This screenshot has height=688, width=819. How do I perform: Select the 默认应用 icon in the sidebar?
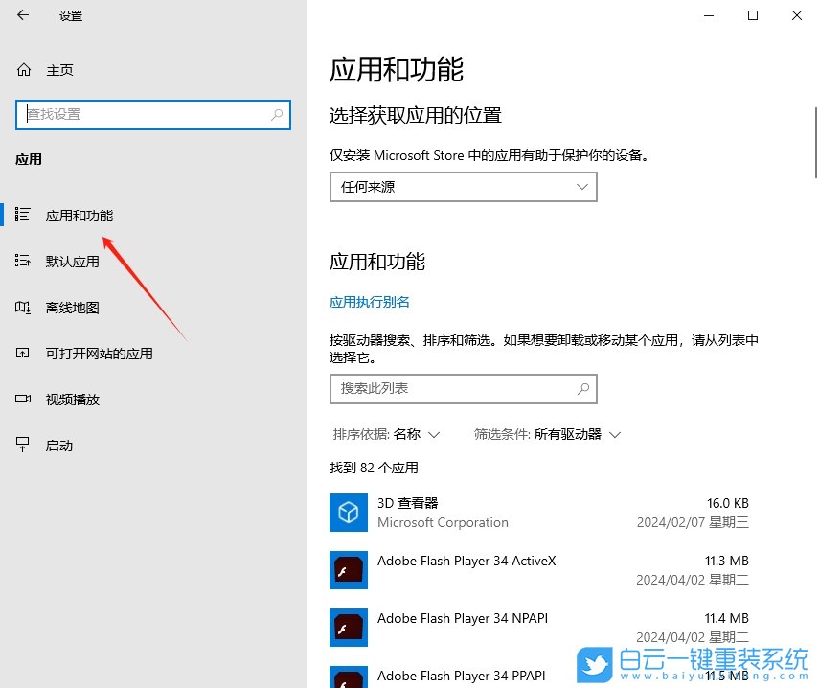(x=24, y=261)
